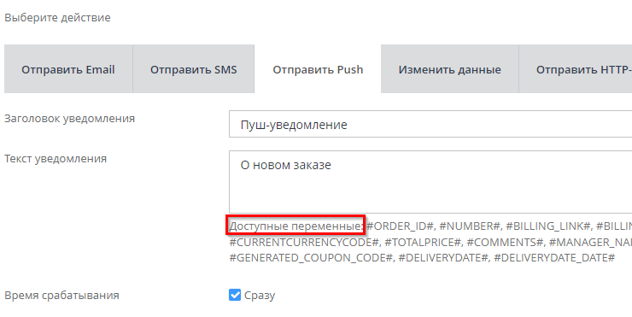This screenshot has width=632, height=317.
Task: Open the Отправить HTTP- tab
Action: [576, 69]
